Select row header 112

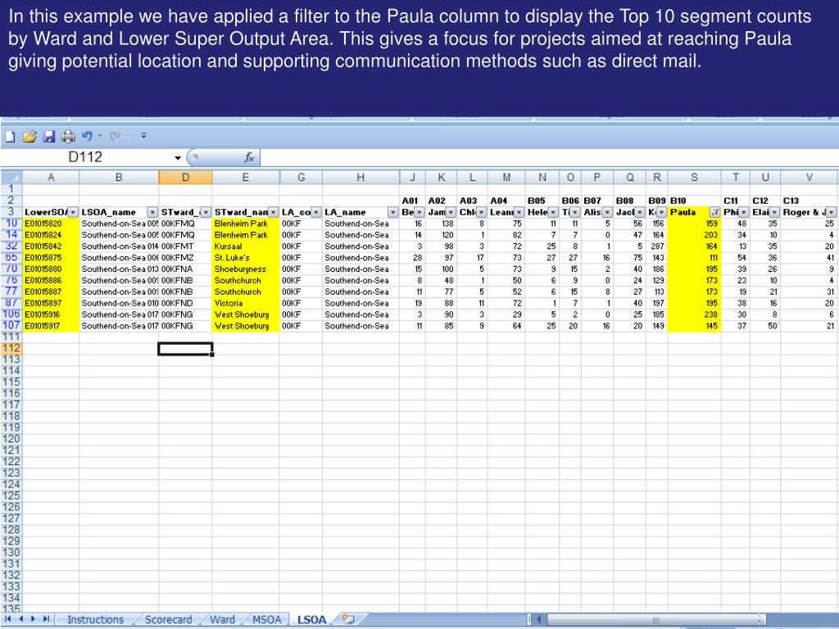[11, 348]
